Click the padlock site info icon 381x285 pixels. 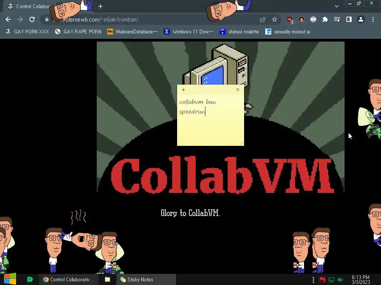point(47,19)
